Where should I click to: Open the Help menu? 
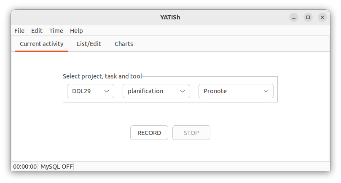pyautogui.click(x=76, y=31)
